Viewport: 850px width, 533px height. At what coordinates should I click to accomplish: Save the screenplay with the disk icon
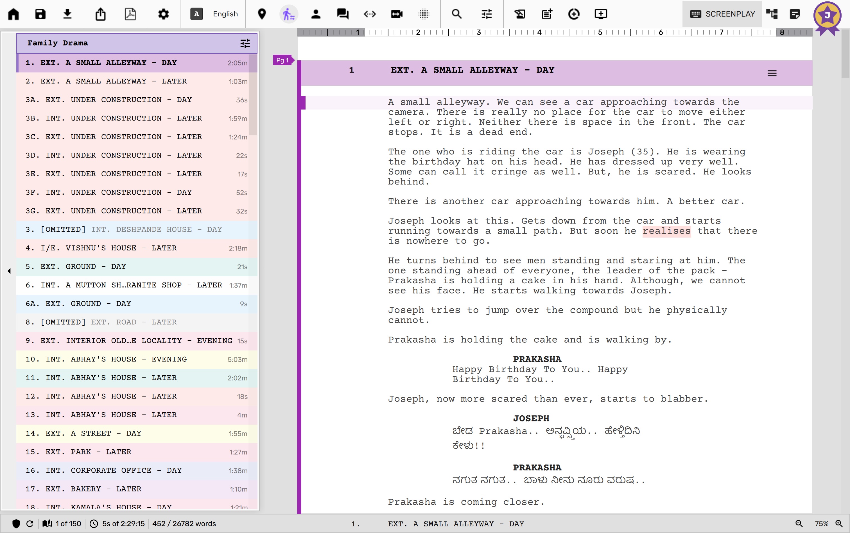[x=40, y=14]
